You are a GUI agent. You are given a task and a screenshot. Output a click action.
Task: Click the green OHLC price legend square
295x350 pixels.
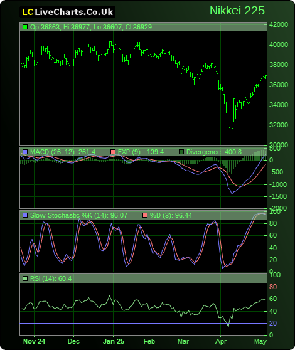[x=25, y=27]
